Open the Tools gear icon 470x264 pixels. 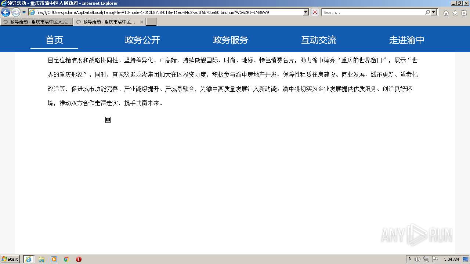[464, 13]
